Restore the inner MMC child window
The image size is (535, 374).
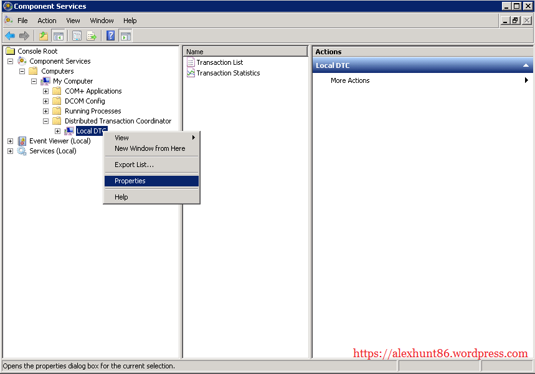click(515, 21)
